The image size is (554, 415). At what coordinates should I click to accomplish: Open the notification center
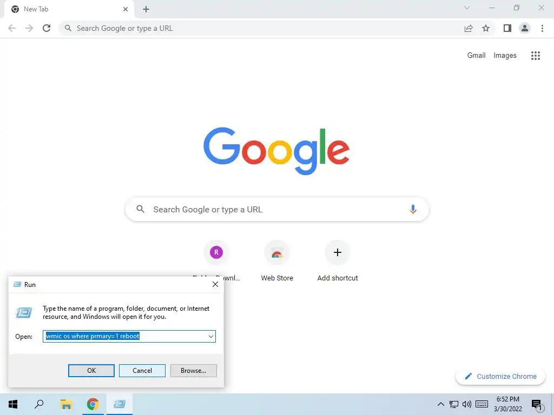tap(537, 405)
